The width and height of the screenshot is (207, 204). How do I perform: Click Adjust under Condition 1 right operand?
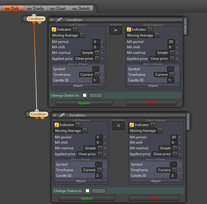(x=153, y=86)
